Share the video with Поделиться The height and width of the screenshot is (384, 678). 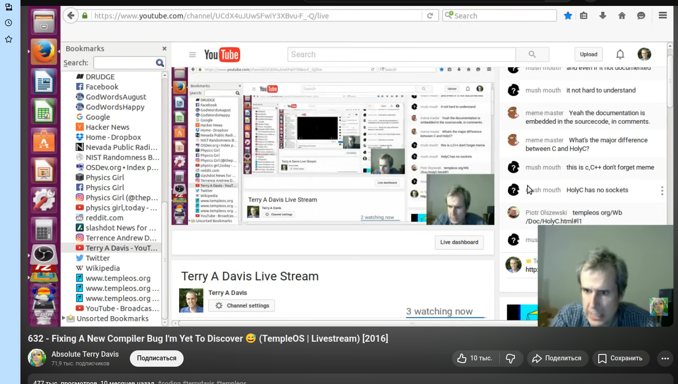tap(557, 359)
